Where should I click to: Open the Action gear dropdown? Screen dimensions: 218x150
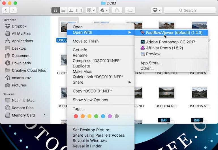104,10
